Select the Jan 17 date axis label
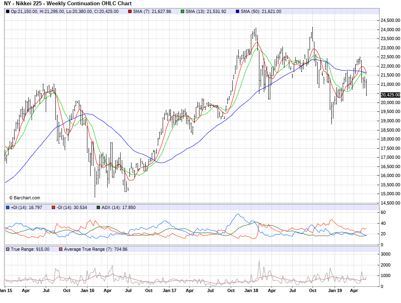The height and width of the screenshot is (303, 401). [169, 290]
